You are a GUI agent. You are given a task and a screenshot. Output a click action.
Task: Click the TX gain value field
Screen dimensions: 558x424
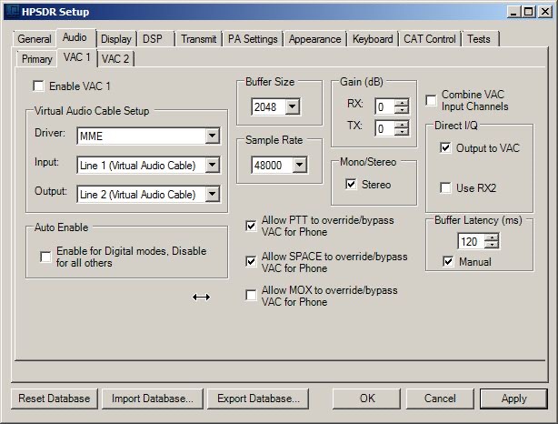tap(385, 128)
